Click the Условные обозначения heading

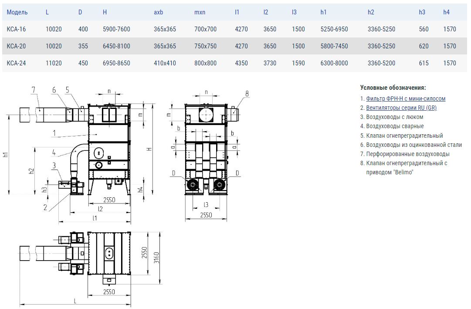393,88
